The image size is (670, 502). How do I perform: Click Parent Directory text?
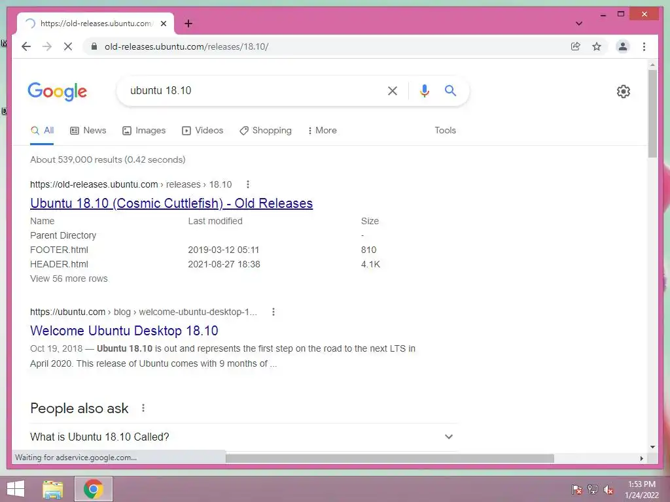click(x=63, y=235)
